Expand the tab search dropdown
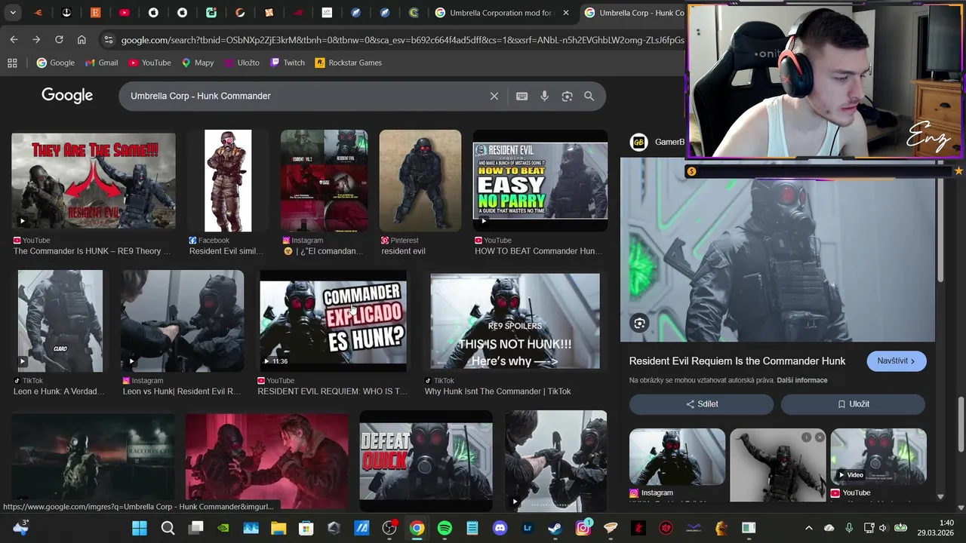This screenshot has width=966, height=543. click(13, 13)
